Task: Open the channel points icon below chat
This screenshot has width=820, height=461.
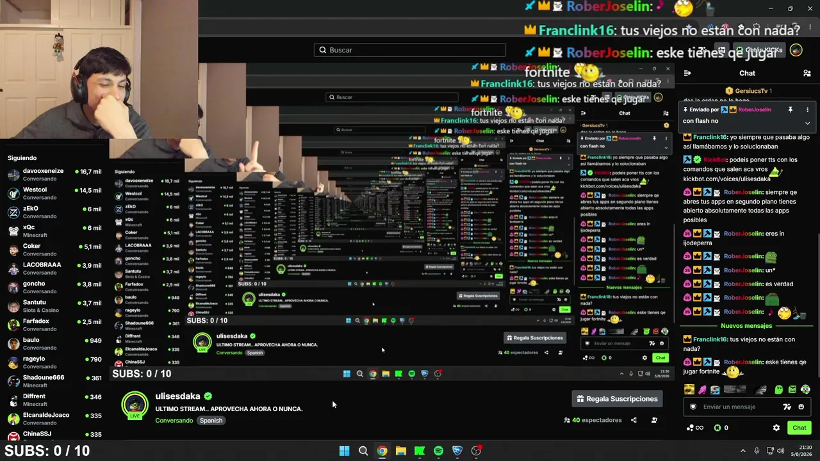Action: coord(694,428)
